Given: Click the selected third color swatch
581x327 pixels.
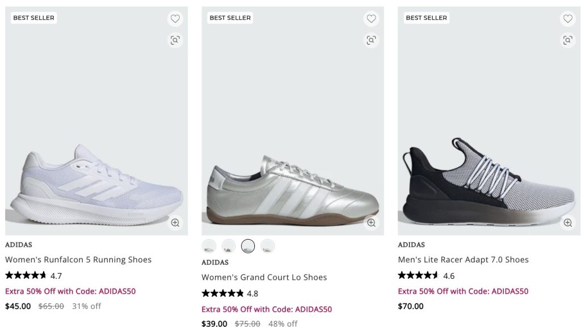Looking at the screenshot, I should click(x=248, y=246).
